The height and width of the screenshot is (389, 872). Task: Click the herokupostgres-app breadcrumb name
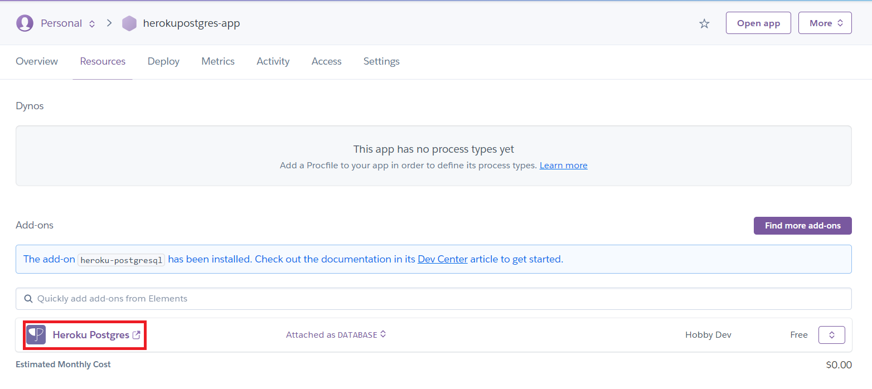click(x=192, y=23)
